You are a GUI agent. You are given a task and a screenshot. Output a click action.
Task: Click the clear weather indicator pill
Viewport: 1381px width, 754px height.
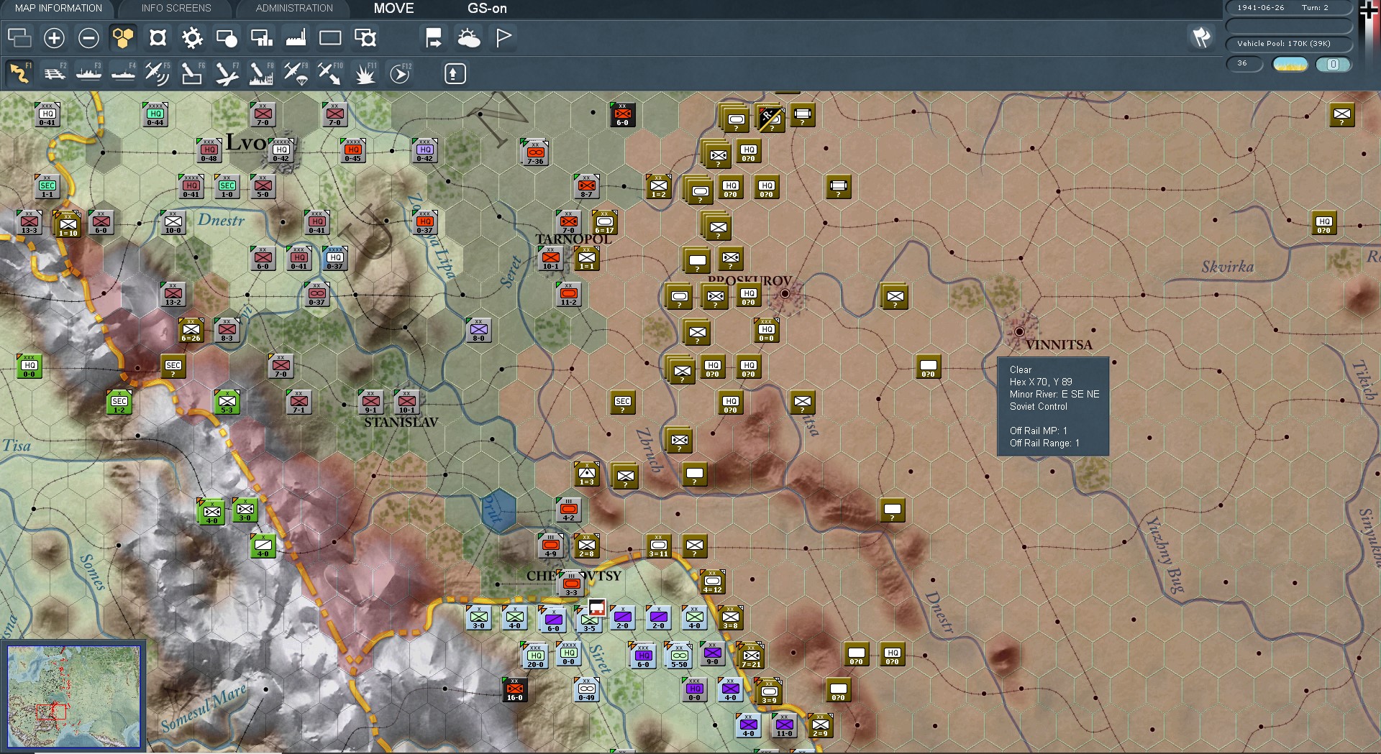coord(1290,64)
